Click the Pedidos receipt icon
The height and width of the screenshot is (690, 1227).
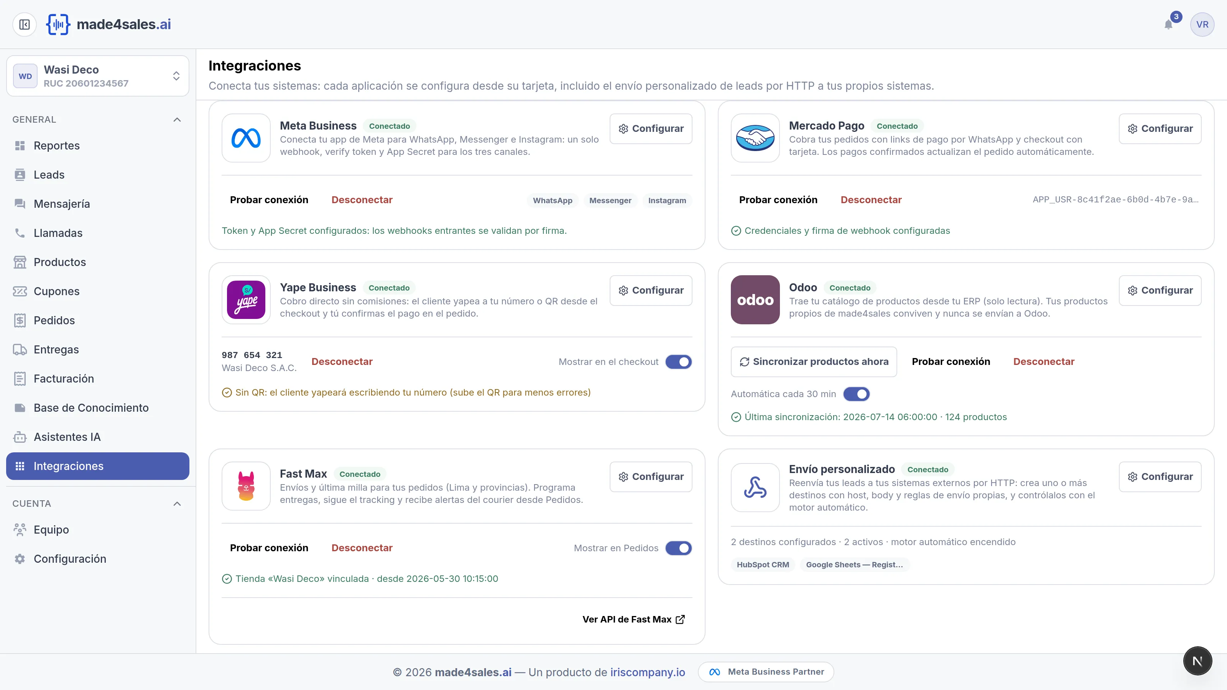click(20, 320)
